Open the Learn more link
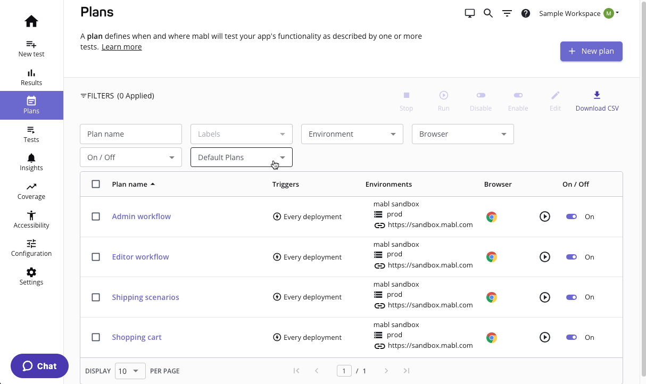 pos(122,47)
